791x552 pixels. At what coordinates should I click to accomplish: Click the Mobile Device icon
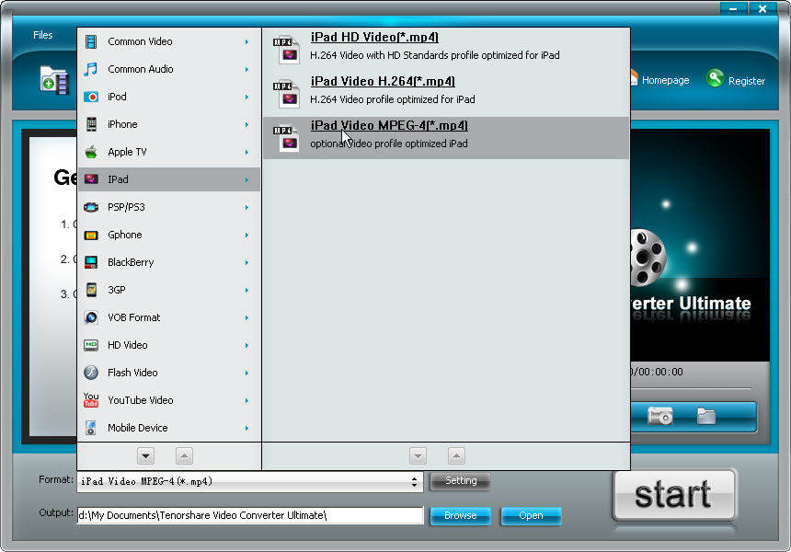91,428
